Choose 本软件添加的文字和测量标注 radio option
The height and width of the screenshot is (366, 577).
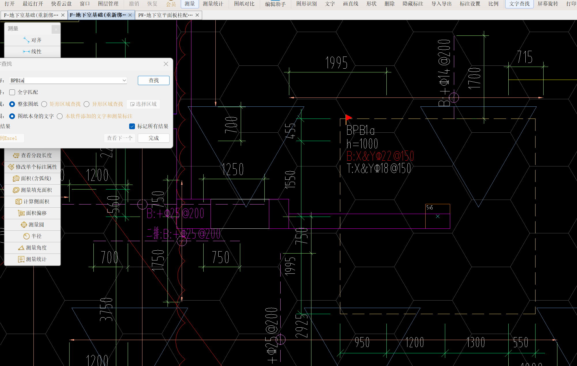(x=60, y=116)
